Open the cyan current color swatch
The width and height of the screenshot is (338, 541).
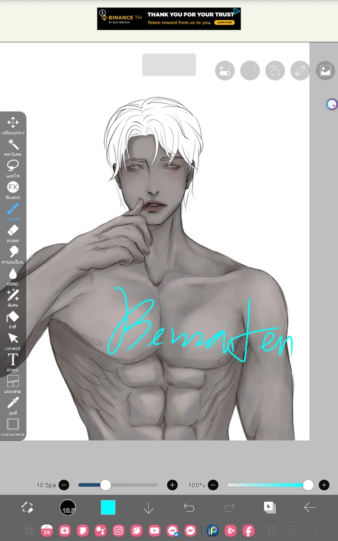tap(108, 507)
